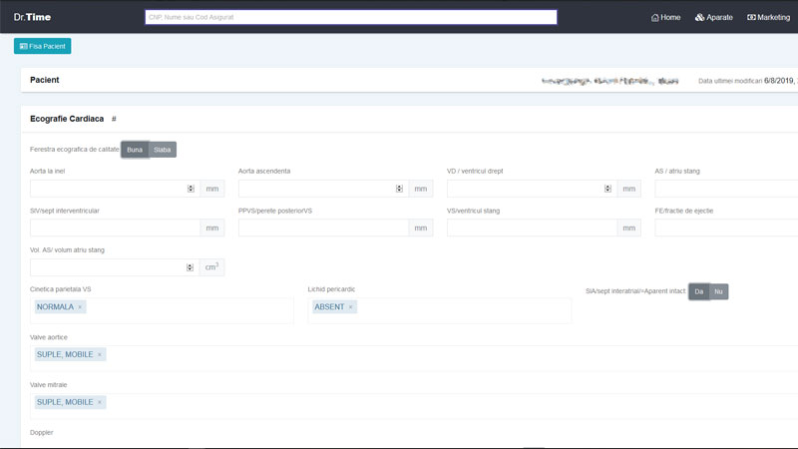The width and height of the screenshot is (798, 449).
Task: Click the CNP patient search field
Action: [350, 17]
